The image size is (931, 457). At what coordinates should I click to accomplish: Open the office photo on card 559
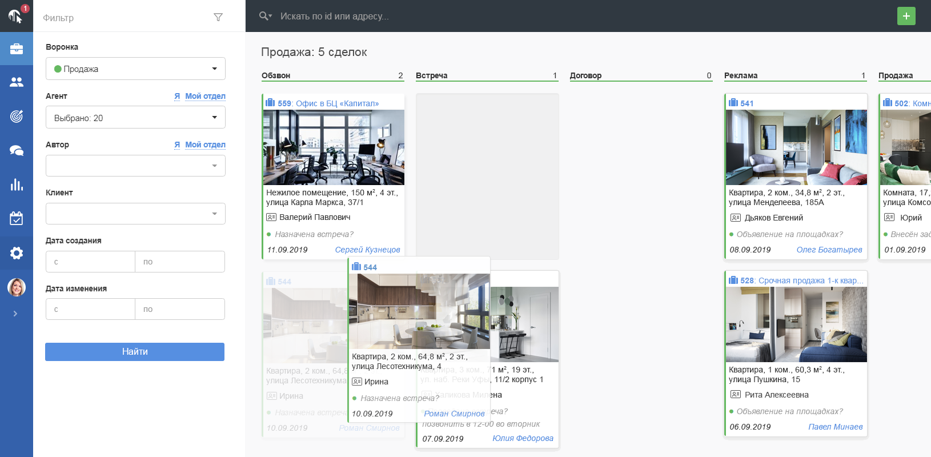tap(334, 147)
